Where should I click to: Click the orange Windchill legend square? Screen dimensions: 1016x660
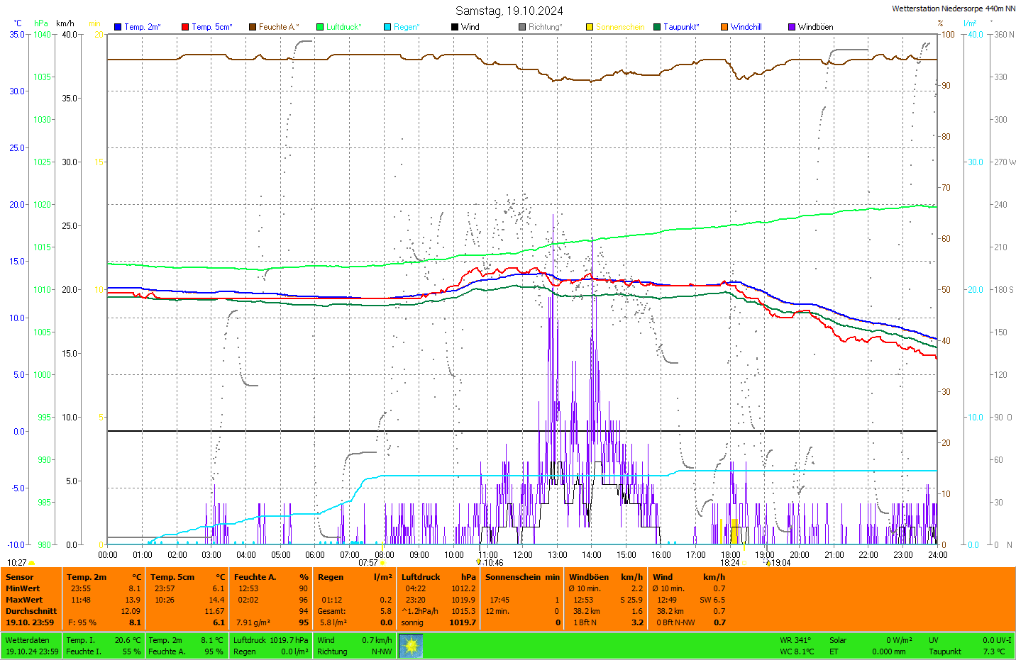click(724, 27)
